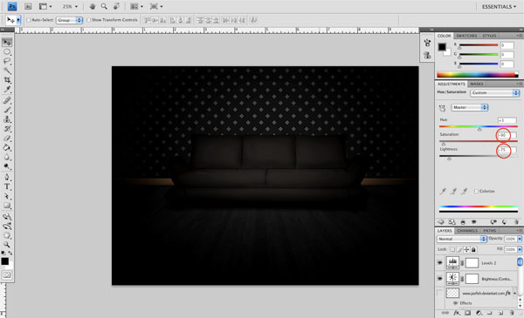Screen dimensions: 524x318
Task: Click the Add layer mask button
Action: [x=467, y=313]
